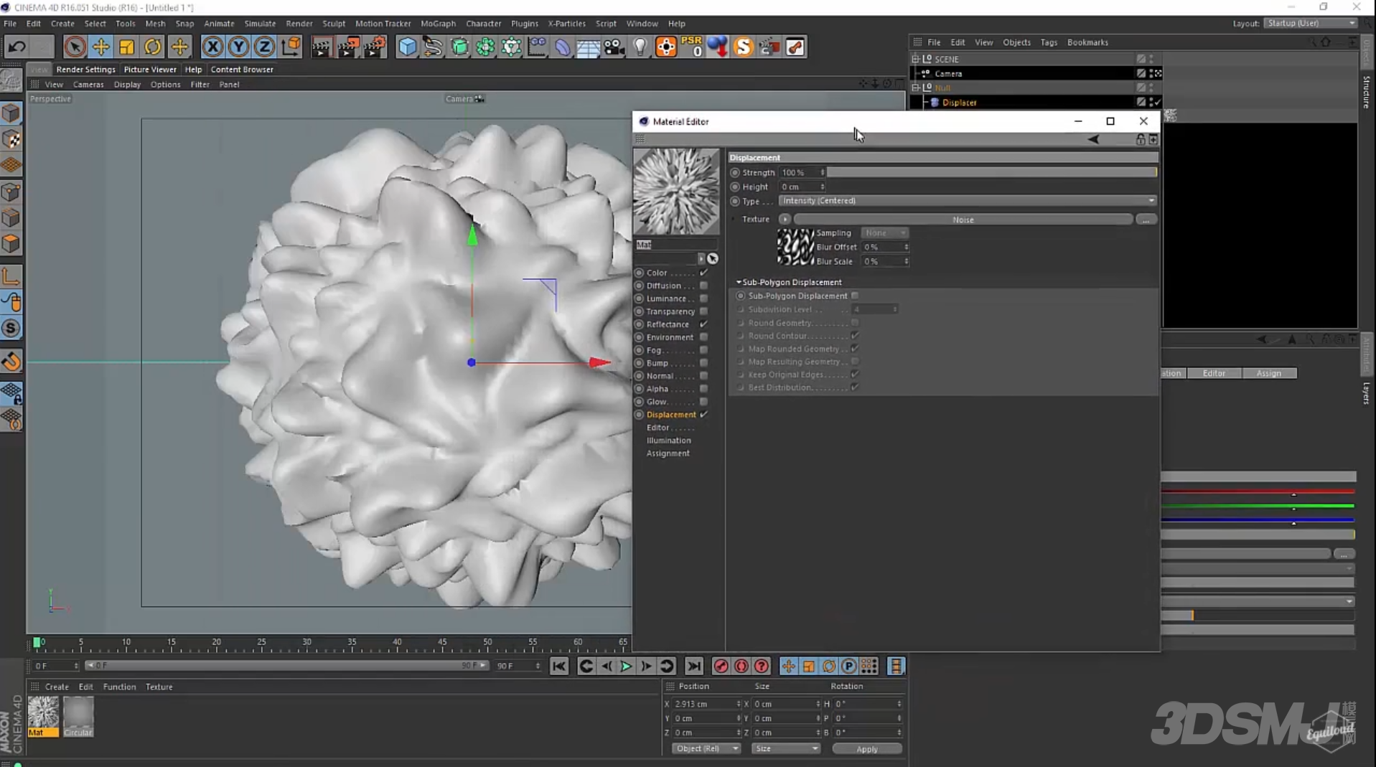The image size is (1376, 767).
Task: Click the Strength slider bar
Action: (x=992, y=173)
